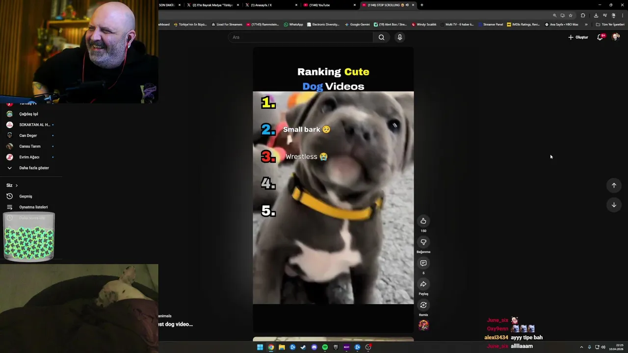Click the Short's title text 'est dog video...'
The image size is (628, 353).
(176, 325)
